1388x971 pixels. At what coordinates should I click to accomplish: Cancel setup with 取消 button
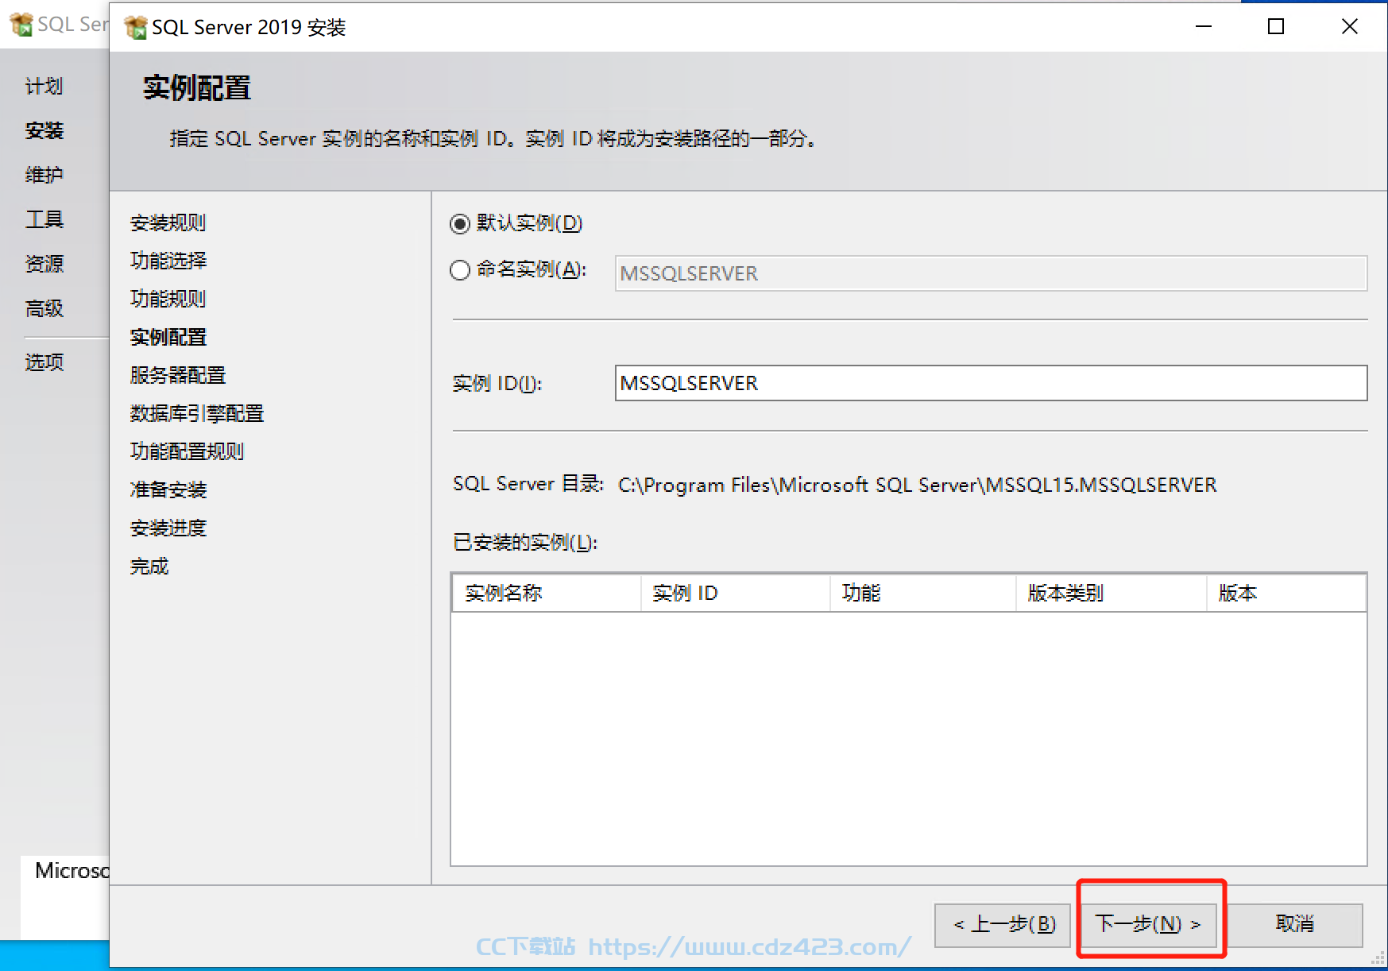pyautogui.click(x=1294, y=924)
